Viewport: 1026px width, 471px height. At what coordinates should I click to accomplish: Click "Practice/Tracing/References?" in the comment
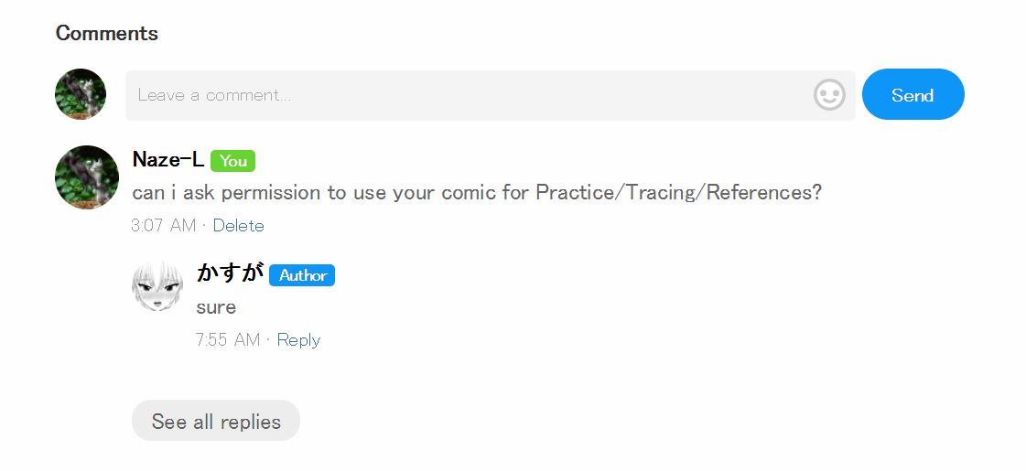678,193
